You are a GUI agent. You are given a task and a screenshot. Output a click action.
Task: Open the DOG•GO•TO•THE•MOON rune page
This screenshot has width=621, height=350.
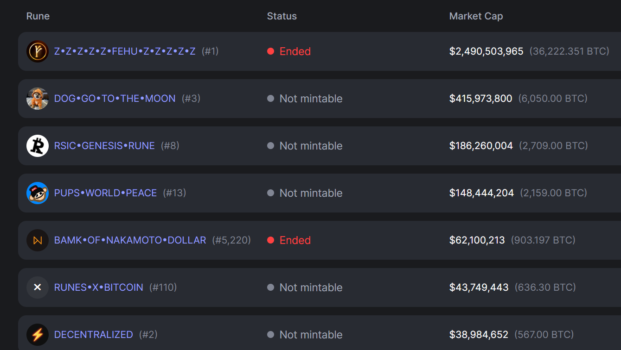[x=115, y=99]
